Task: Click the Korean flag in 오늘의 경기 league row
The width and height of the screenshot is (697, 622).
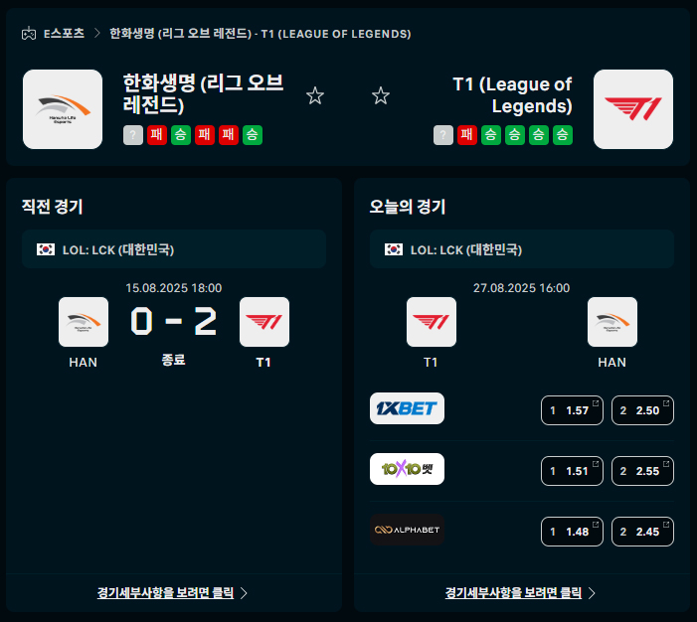Action: point(394,249)
